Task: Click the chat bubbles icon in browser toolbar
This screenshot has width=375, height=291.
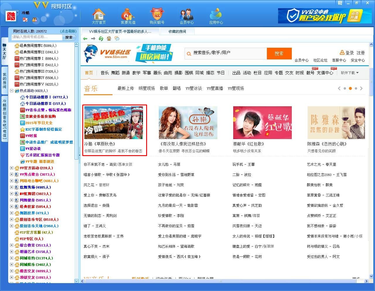Action: (117, 39)
